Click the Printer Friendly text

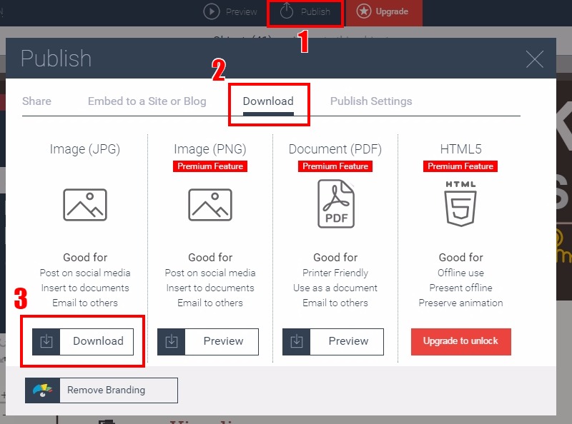pos(335,273)
